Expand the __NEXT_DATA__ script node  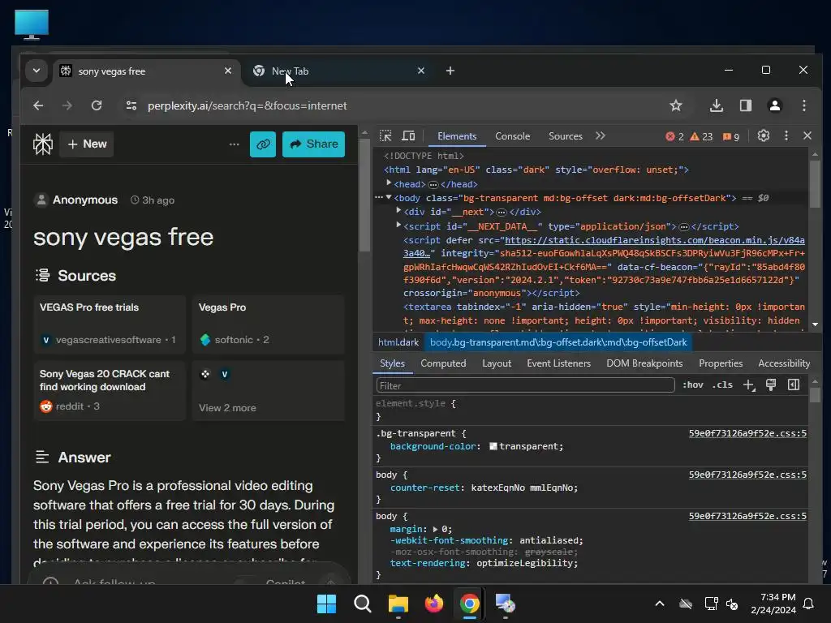point(398,226)
